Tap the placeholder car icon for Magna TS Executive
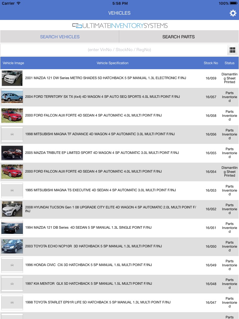 [12, 190]
